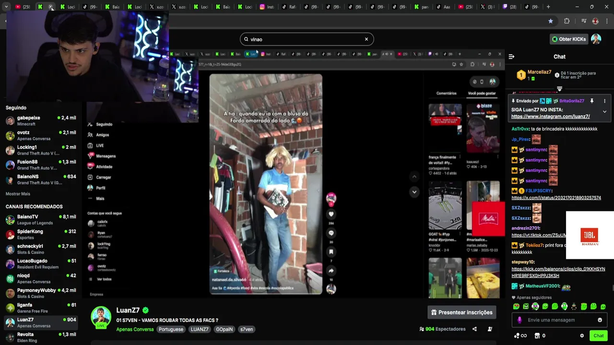This screenshot has height=345, width=614.
Task: Click the follow user icon beside share
Action: [x=490, y=329]
